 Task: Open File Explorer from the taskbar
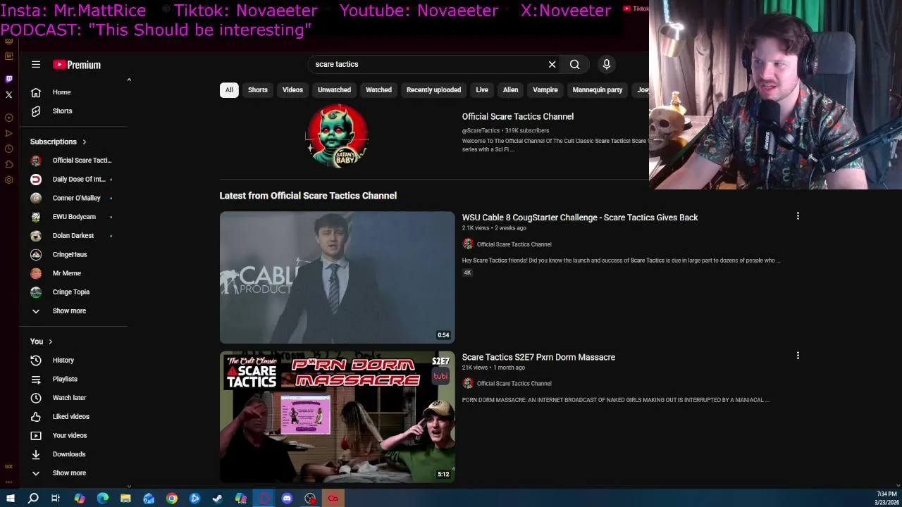(x=125, y=499)
